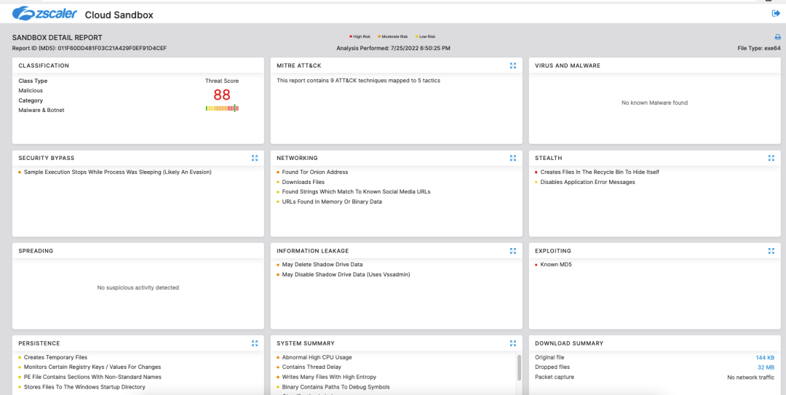Expand the Security Bypass panel
786x395 pixels.
(255, 158)
